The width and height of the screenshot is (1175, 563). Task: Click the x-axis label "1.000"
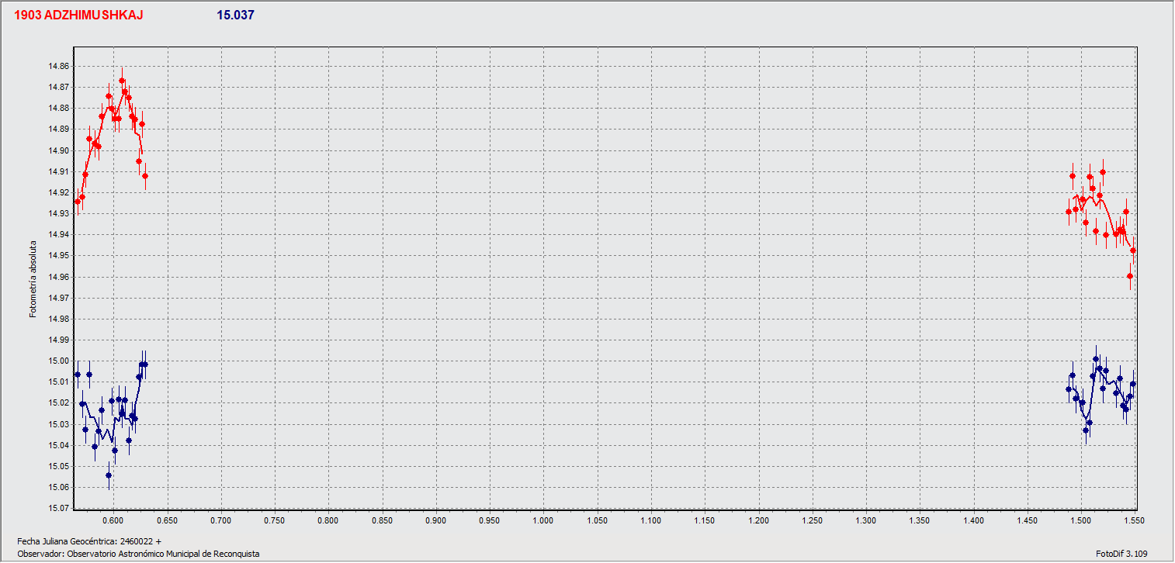pos(543,520)
